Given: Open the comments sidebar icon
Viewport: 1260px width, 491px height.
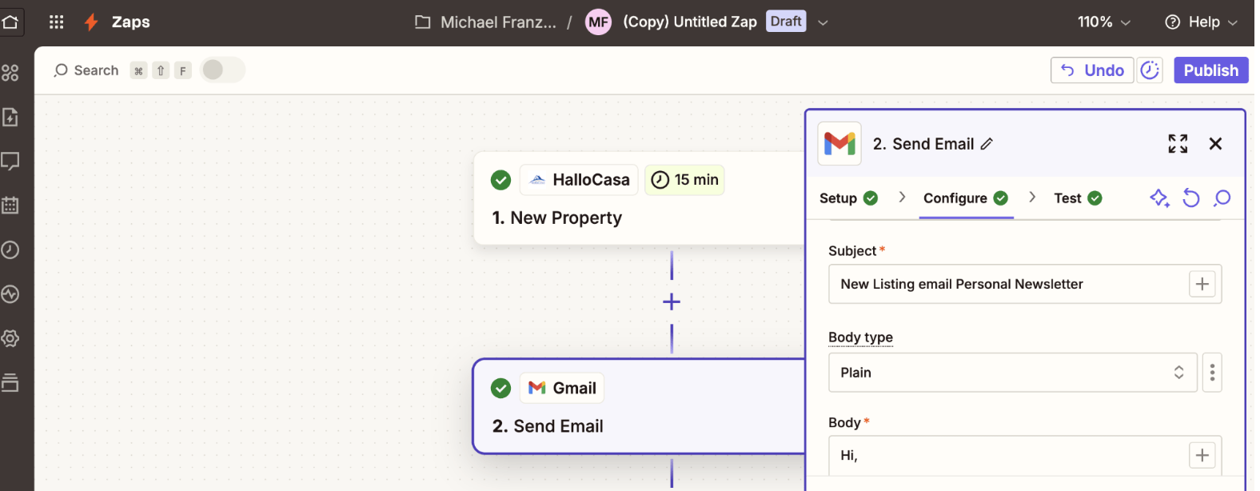Looking at the screenshot, I should tap(10, 162).
